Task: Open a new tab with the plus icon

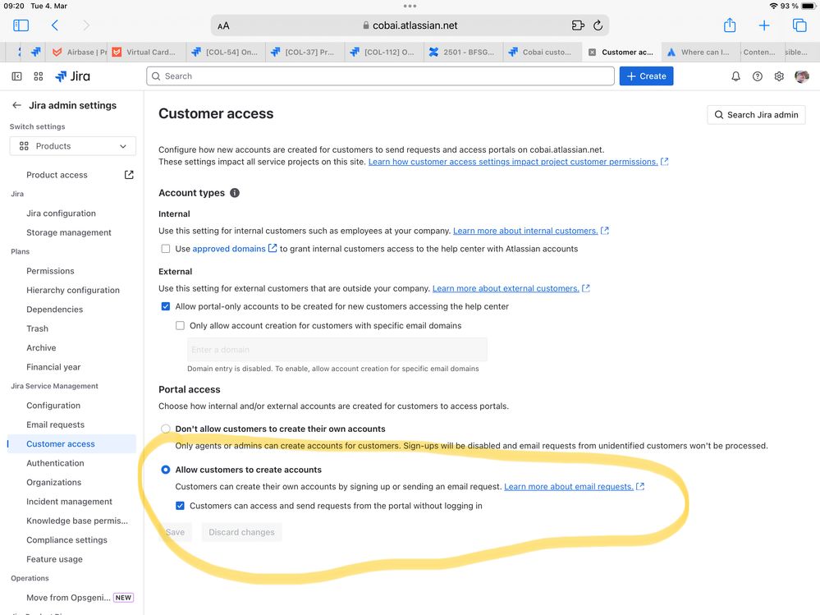Action: click(764, 25)
